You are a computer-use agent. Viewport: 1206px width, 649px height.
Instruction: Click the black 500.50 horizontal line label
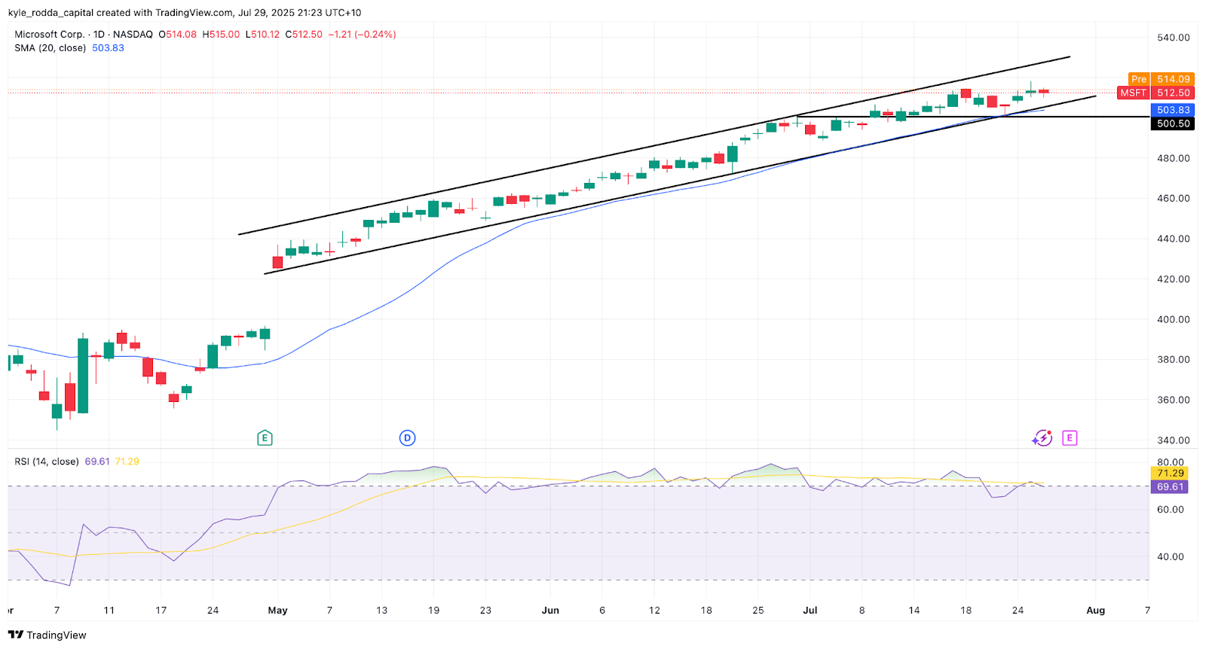coord(1173,123)
